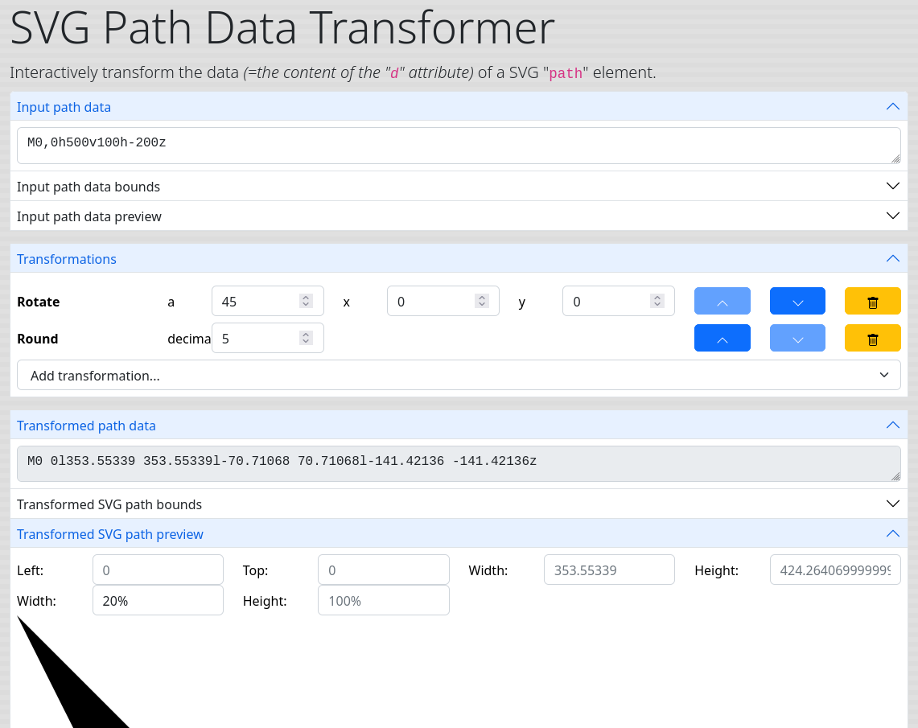The width and height of the screenshot is (918, 728).
Task: Click the rotate x spinner arrows
Action: pyautogui.click(x=481, y=301)
